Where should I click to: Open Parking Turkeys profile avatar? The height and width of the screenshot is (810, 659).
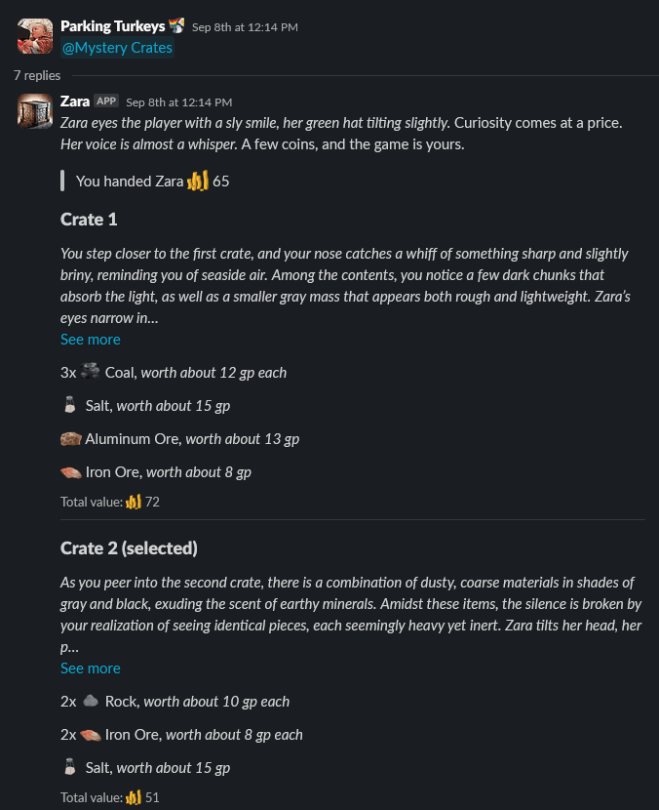(35, 36)
